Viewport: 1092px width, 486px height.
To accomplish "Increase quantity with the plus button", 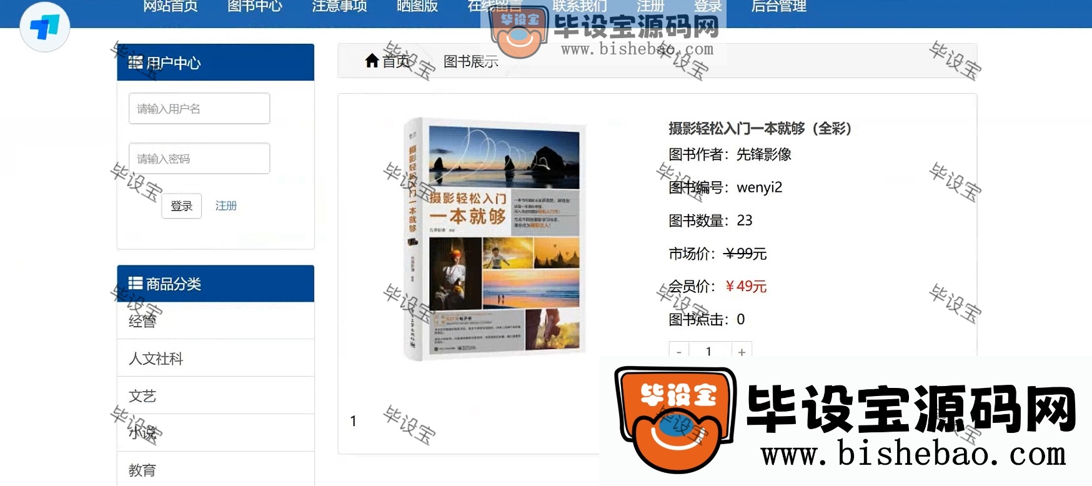I will [x=742, y=351].
